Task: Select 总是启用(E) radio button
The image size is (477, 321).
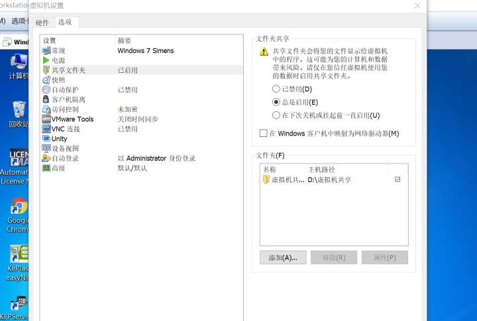Action: [x=276, y=102]
